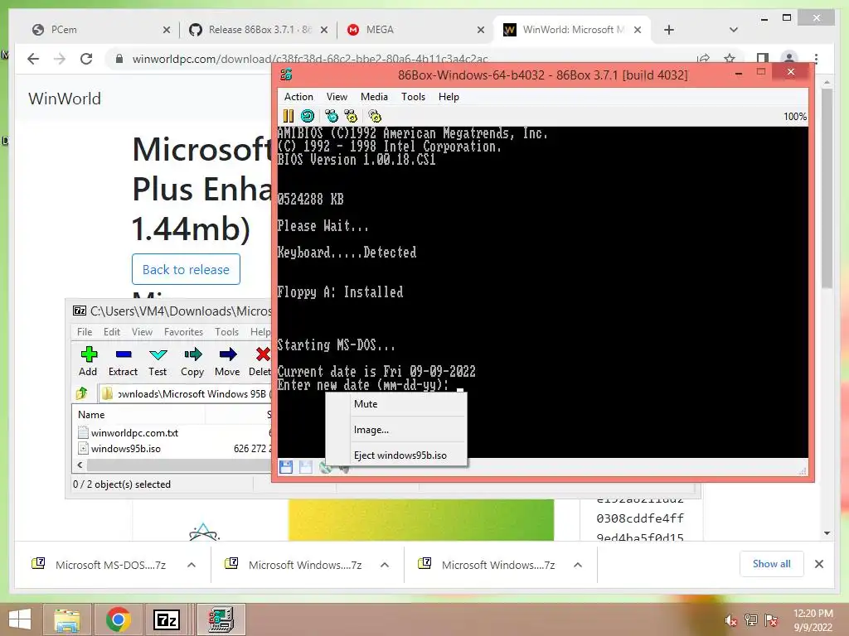Click the 7-Zip Test toolbar icon
This screenshot has height=636, width=849.
coord(158,361)
